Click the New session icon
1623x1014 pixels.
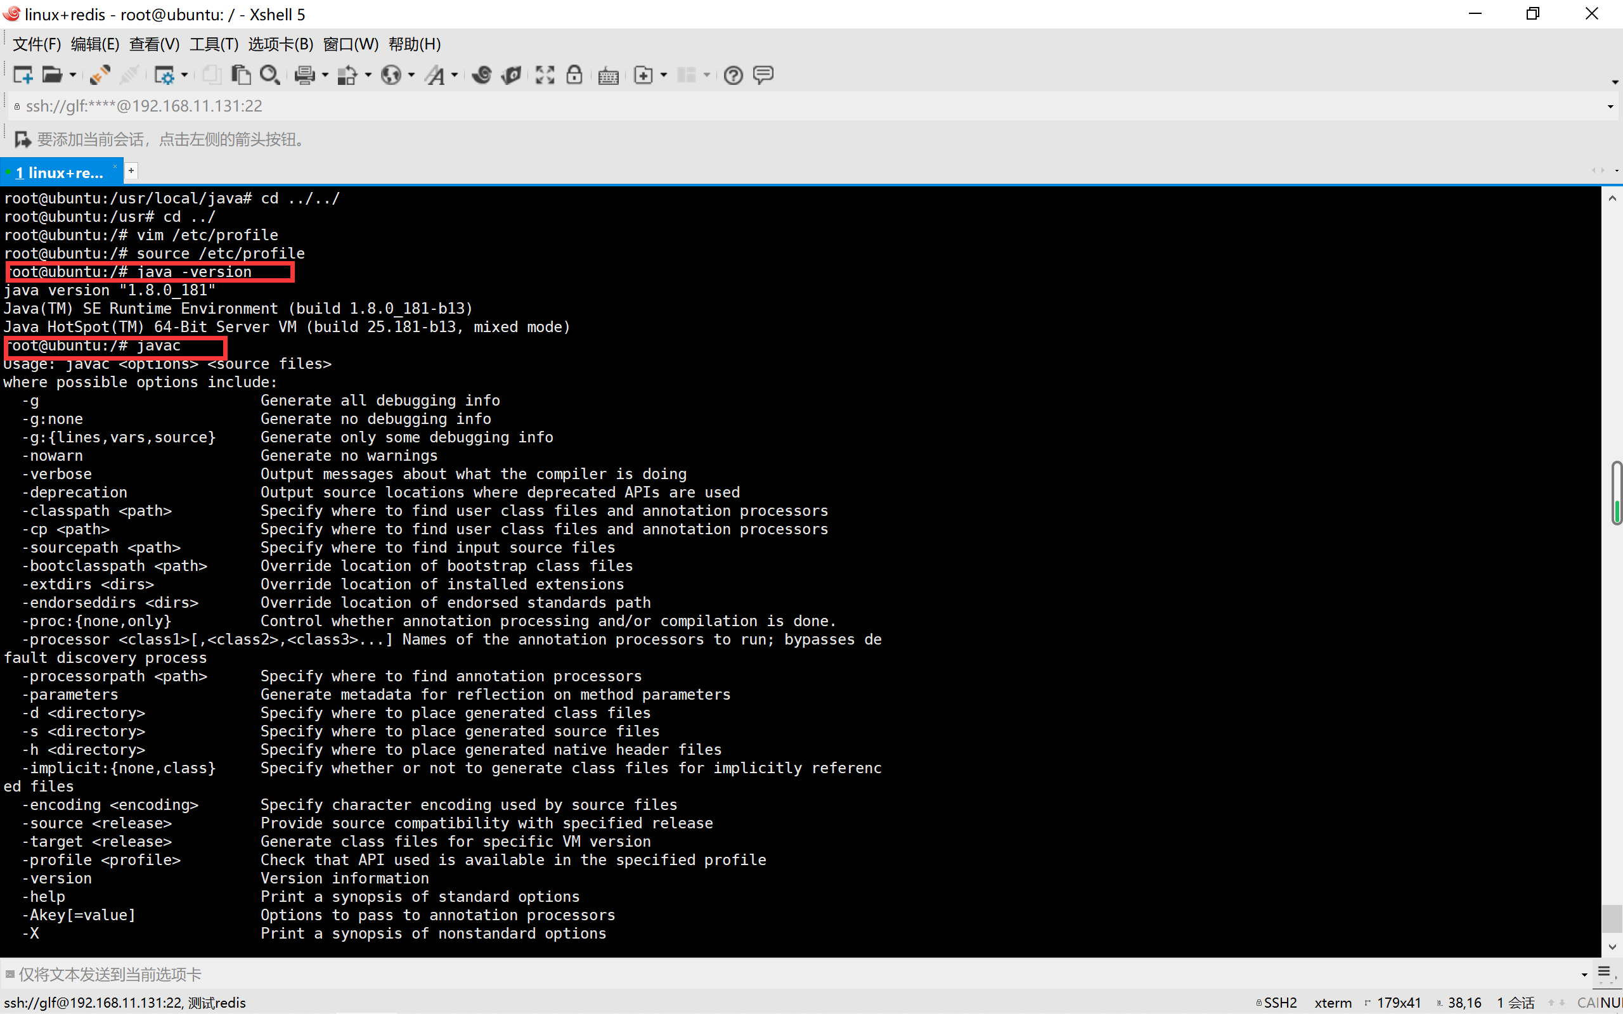click(x=23, y=75)
